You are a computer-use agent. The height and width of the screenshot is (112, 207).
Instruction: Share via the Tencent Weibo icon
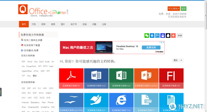(x=157, y=36)
